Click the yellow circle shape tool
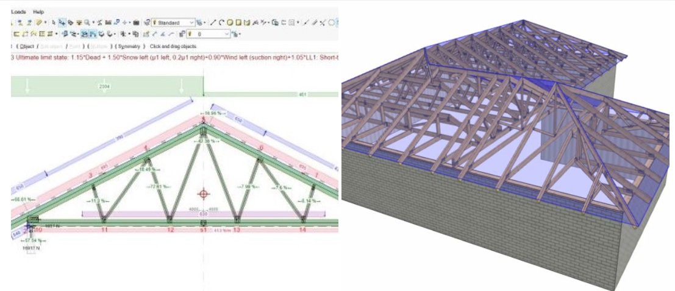This screenshot has height=291, width=675. click(230, 23)
